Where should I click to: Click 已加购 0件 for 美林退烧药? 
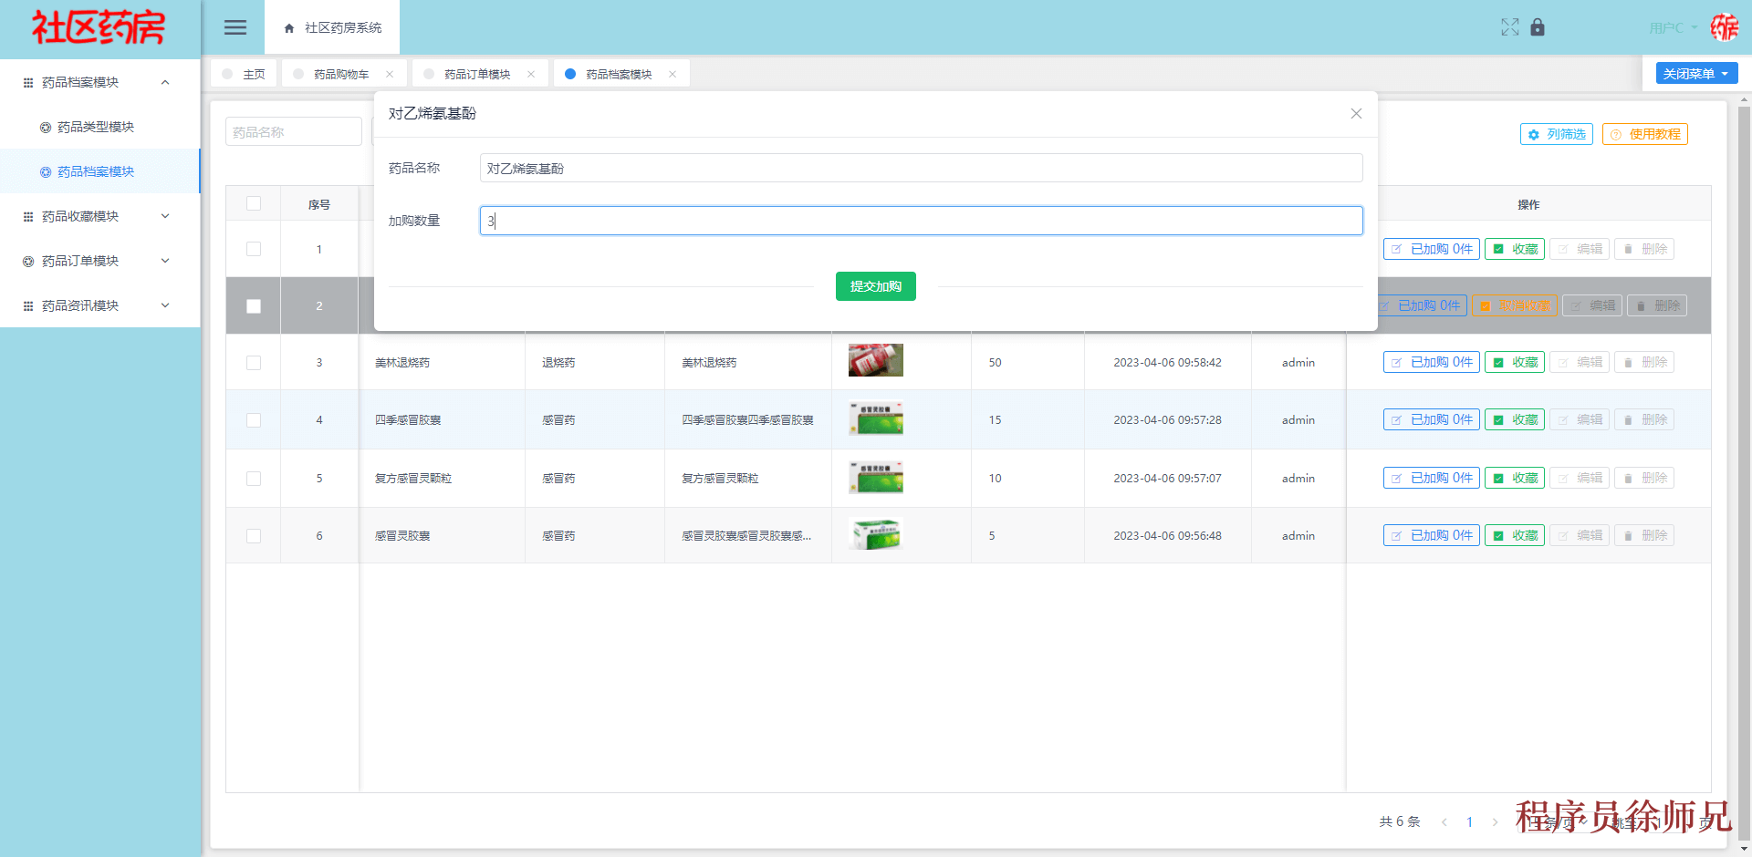click(x=1430, y=361)
